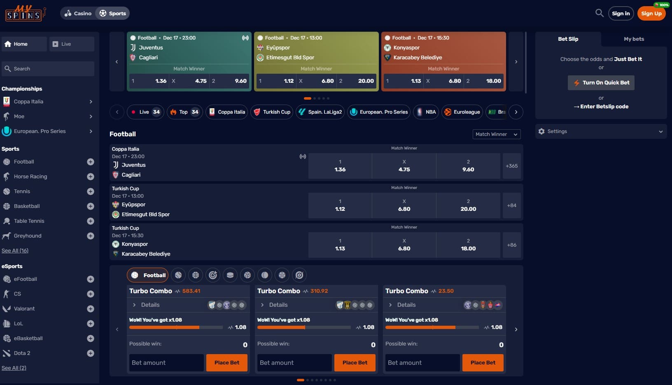This screenshot has height=385, width=672.
Task: Click the Sign Up button
Action: click(651, 14)
